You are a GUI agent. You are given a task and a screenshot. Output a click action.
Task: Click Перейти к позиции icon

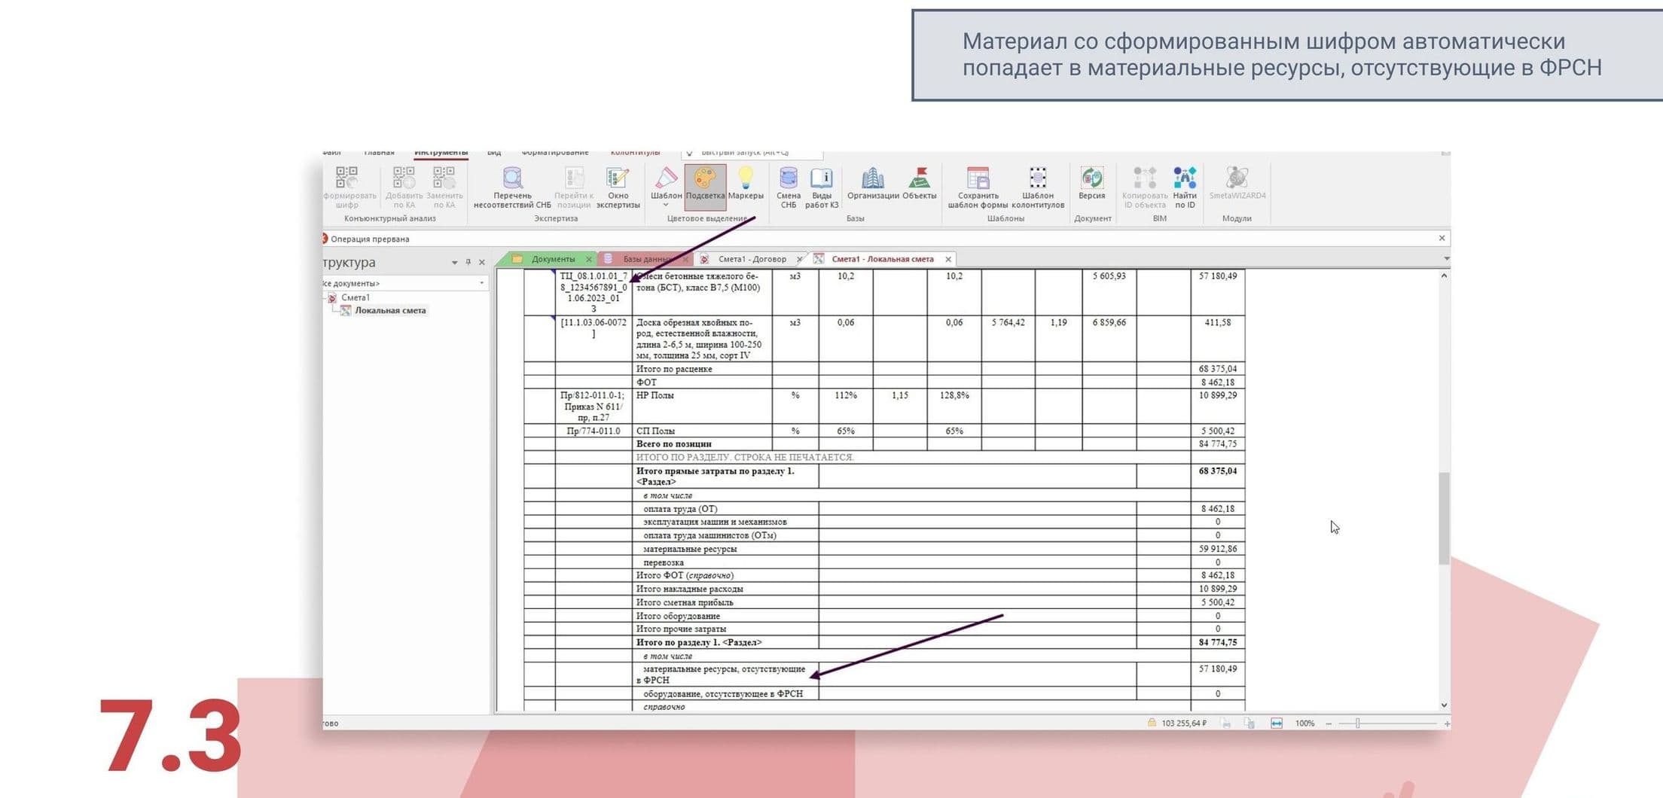(574, 186)
